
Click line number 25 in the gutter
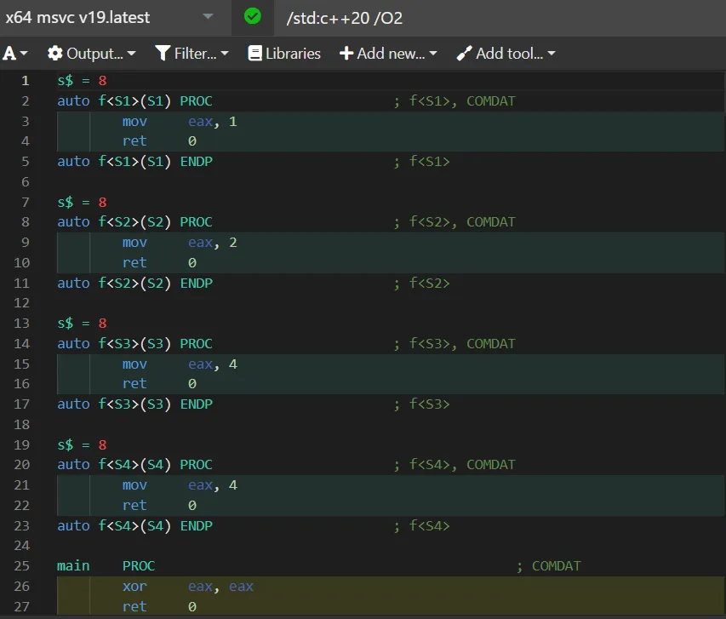click(25, 565)
